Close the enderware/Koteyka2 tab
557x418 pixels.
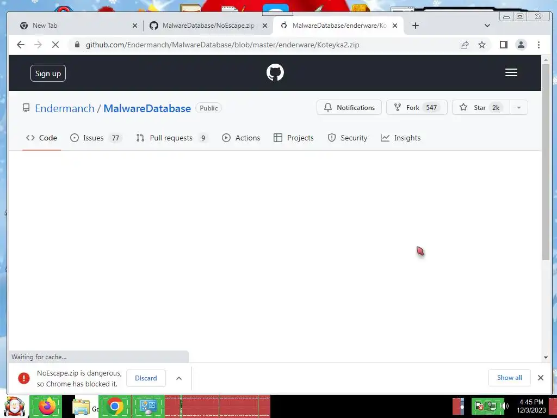[395, 26]
